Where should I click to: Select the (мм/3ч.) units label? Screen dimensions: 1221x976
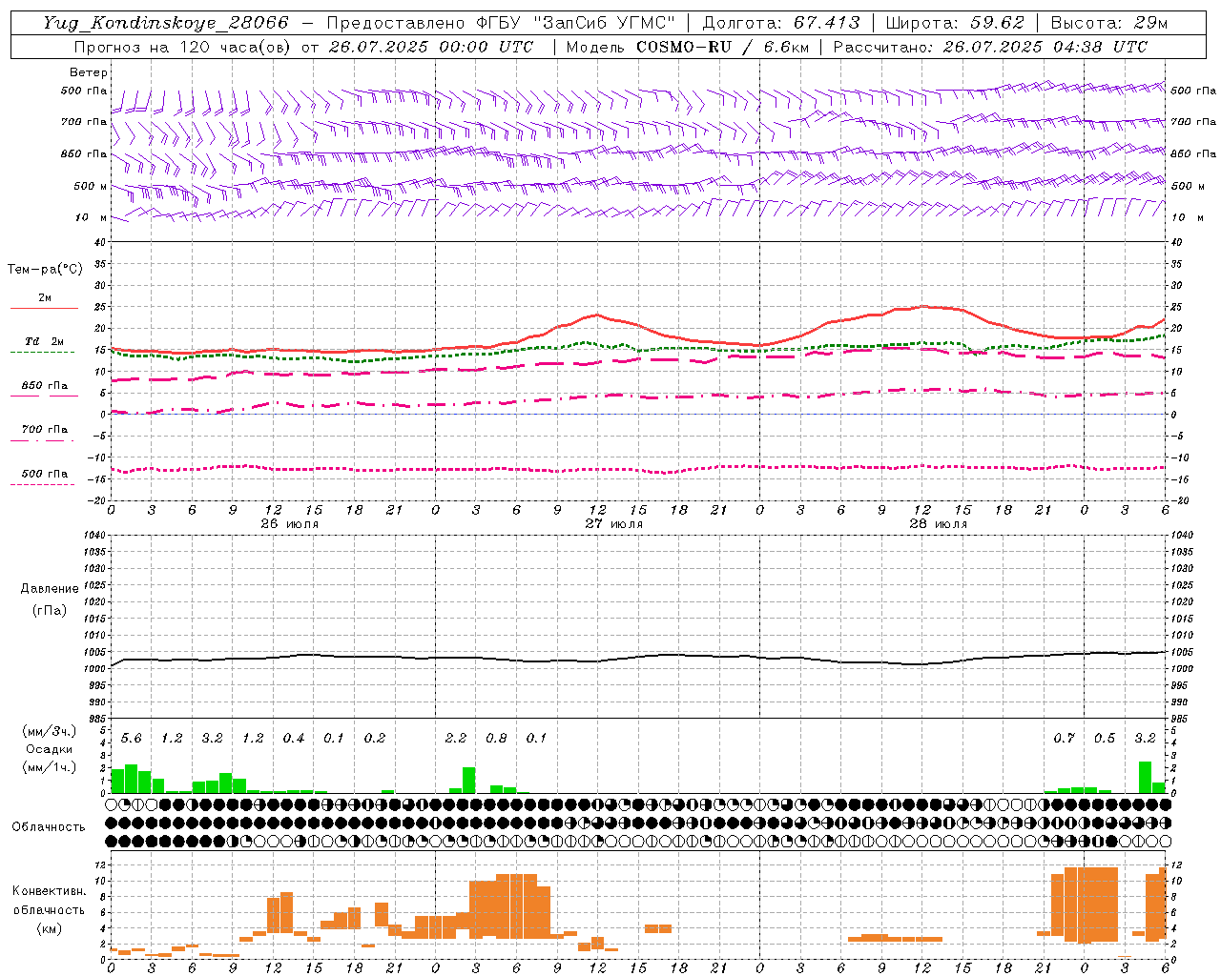pyautogui.click(x=50, y=732)
